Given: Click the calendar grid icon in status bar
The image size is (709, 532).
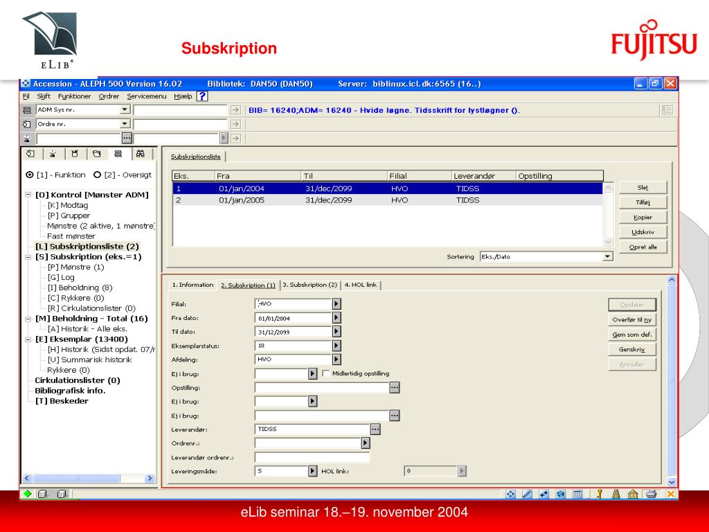Looking at the screenshot, I should click(x=577, y=494).
